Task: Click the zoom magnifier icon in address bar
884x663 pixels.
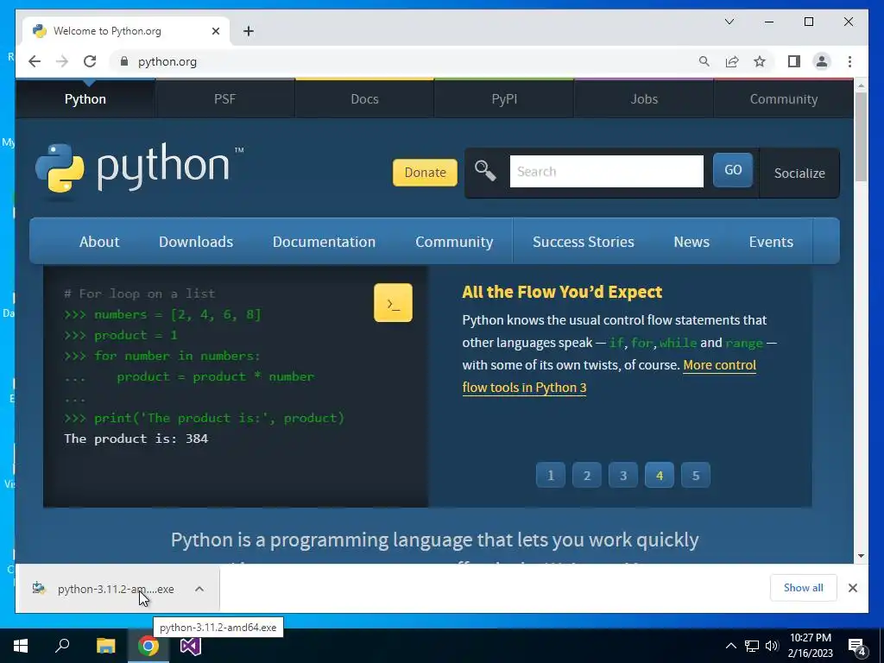Action: (x=704, y=61)
